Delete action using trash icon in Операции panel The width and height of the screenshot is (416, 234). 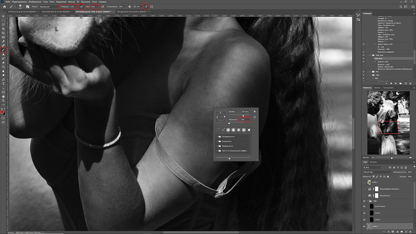point(411,83)
